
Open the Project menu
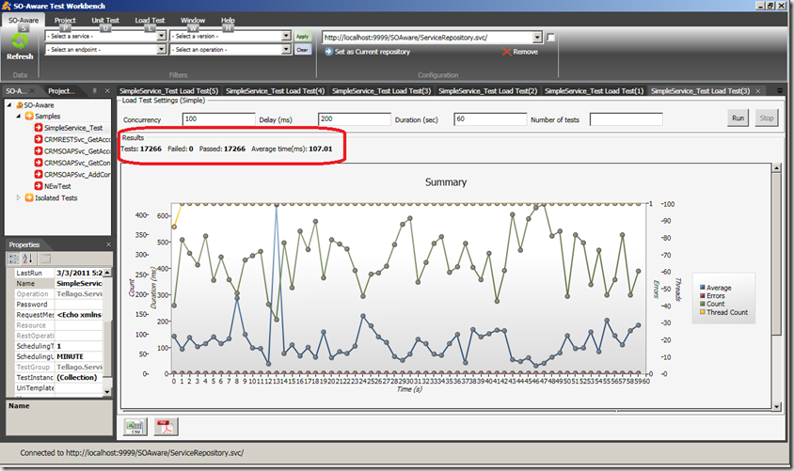(x=65, y=21)
